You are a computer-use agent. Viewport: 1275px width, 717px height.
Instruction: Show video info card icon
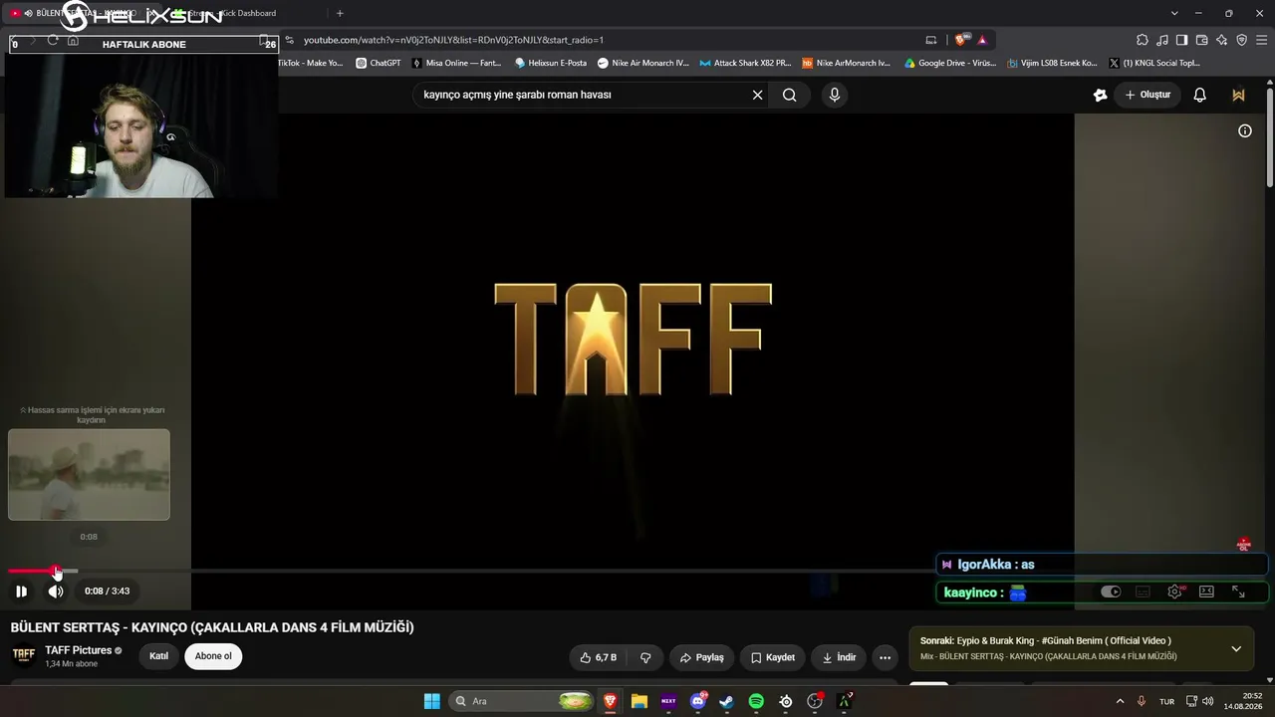[x=1245, y=130]
